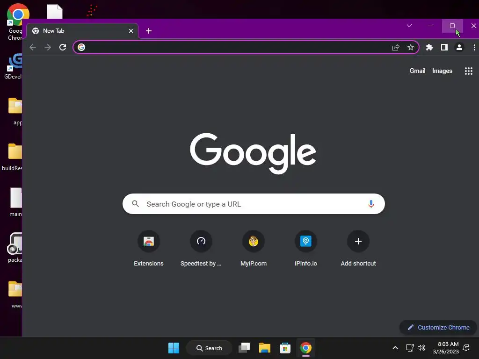The width and height of the screenshot is (479, 359).
Task: Open the Extensions puzzle icon
Action: pyautogui.click(x=429, y=47)
